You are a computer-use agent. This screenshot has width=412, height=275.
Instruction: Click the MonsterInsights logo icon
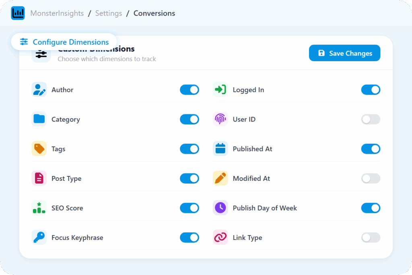pyautogui.click(x=18, y=13)
